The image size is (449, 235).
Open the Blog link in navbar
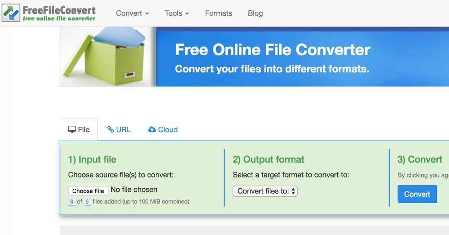(255, 13)
